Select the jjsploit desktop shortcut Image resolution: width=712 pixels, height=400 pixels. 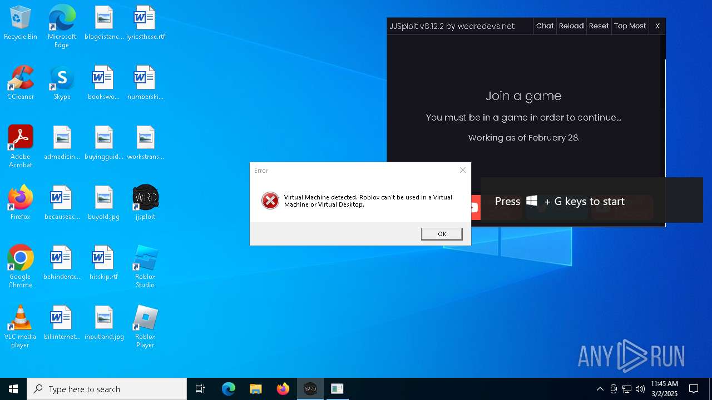pos(145,203)
